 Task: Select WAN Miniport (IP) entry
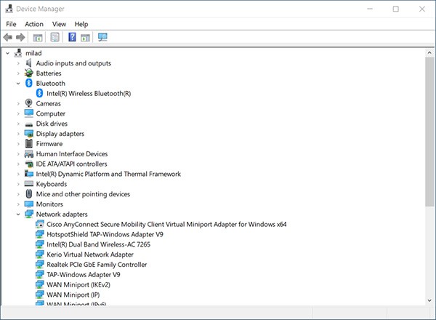[73, 295]
